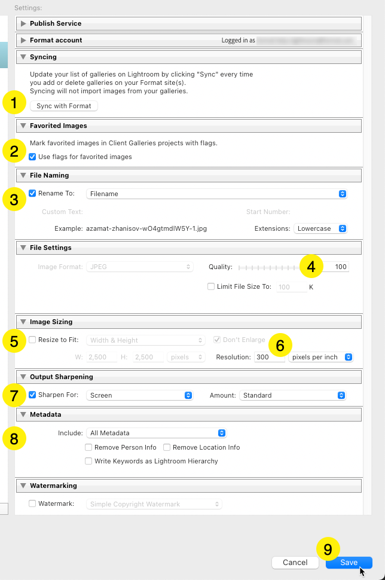The image size is (385, 580).
Task: Enable Resize to Fit checkbox
Action: tap(33, 340)
